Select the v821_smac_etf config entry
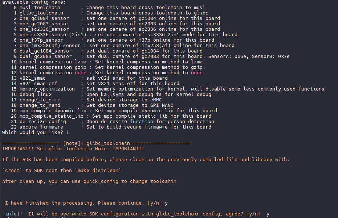The height and width of the screenshot is (218, 338). coord(38,83)
